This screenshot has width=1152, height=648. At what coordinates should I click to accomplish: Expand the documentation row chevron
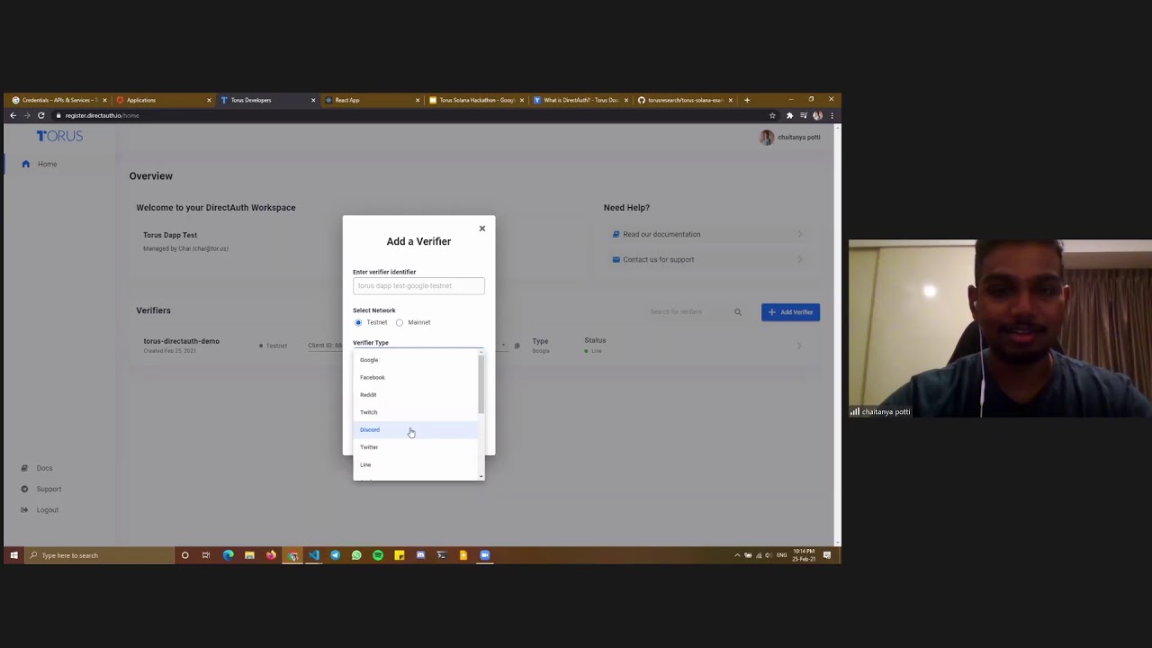(799, 234)
